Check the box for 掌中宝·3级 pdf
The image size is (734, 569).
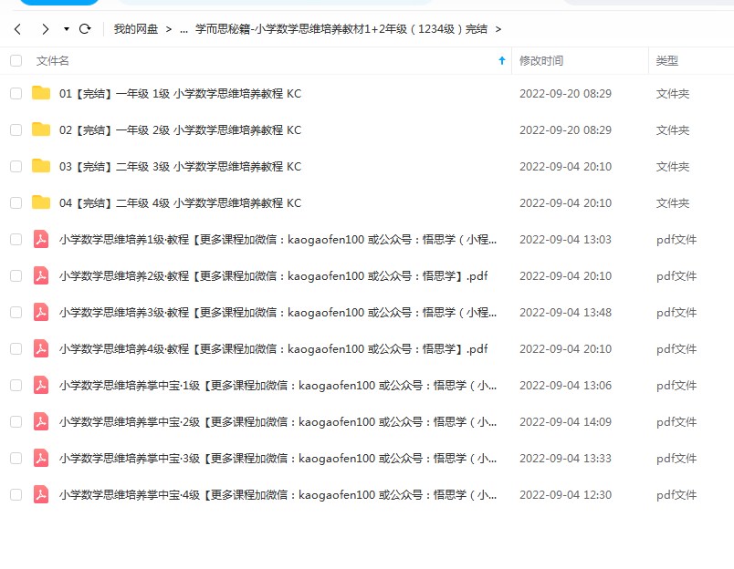pyautogui.click(x=16, y=458)
